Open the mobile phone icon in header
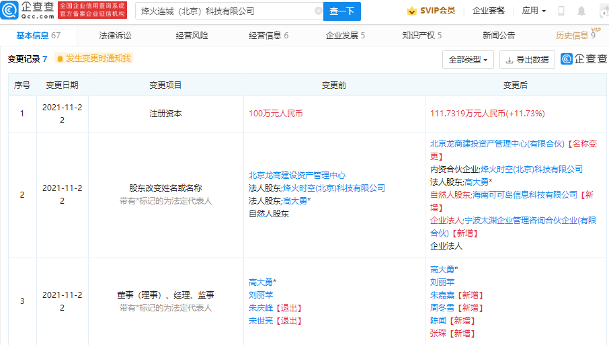This screenshot has height=345, width=609. 561,11
